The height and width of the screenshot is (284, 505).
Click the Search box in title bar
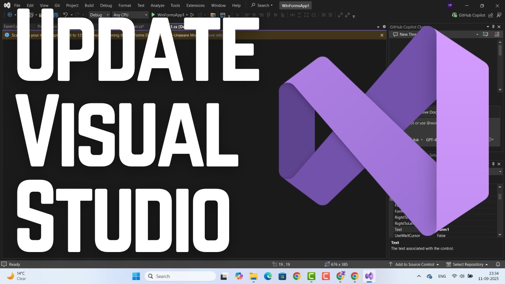262,6
